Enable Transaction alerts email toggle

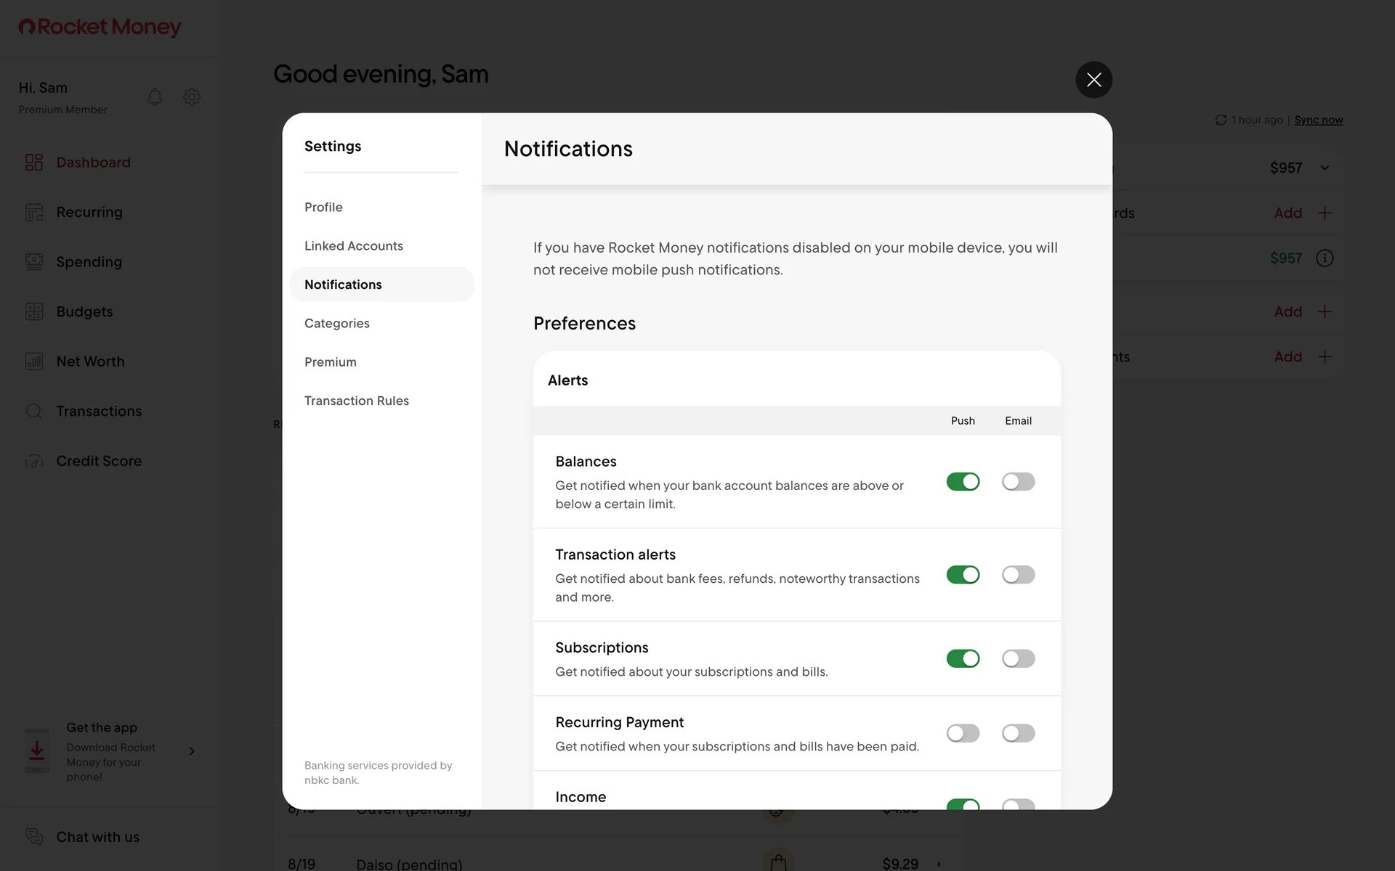pyautogui.click(x=1018, y=575)
